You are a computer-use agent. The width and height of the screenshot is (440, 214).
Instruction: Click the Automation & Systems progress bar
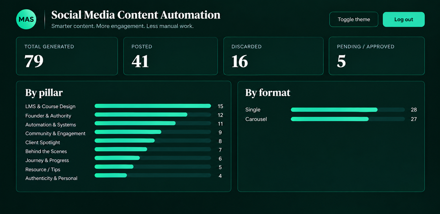(x=153, y=123)
